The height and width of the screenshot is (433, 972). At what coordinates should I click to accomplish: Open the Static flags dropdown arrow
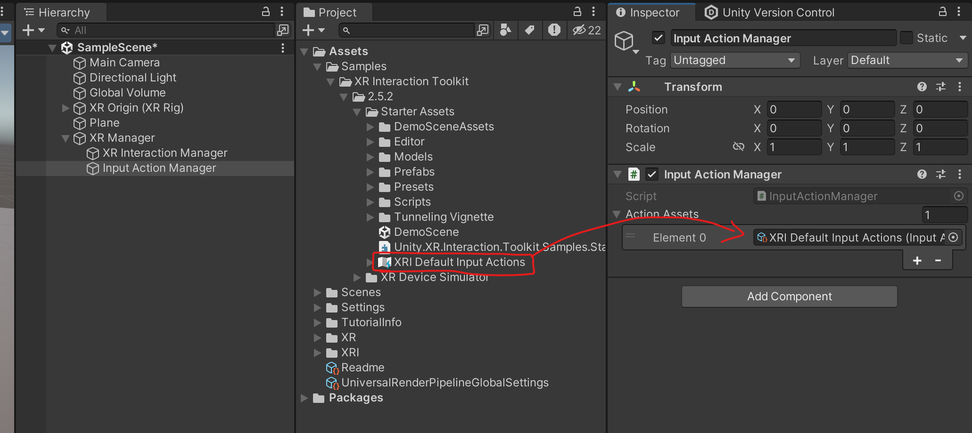pos(963,38)
